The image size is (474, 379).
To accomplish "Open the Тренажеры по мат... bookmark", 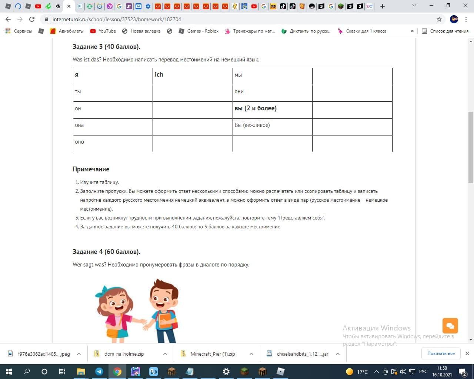I will [250, 31].
